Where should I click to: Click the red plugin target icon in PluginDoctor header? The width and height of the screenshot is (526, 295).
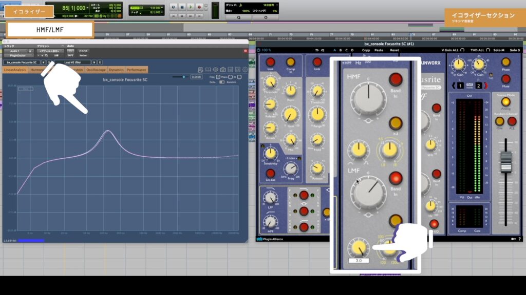tap(245, 51)
